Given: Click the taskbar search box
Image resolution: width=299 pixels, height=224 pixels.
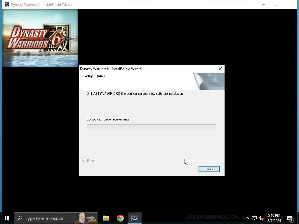Looking at the screenshot, I should pos(56,218).
